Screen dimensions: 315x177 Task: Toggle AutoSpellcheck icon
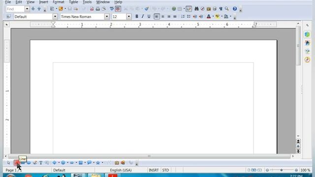tap(118, 9)
